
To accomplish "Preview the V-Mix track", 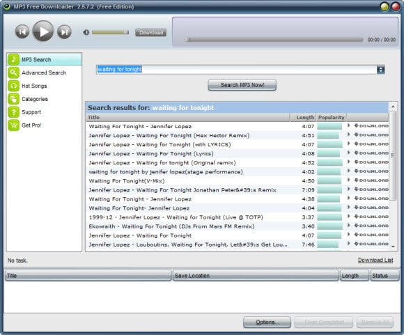I will click(x=348, y=180).
